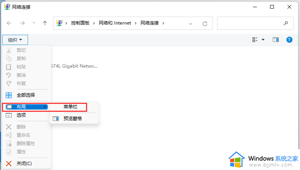Open recent locations dropdown chevron
Image resolution: width=300 pixels, height=170 pixels.
(x=34, y=23)
